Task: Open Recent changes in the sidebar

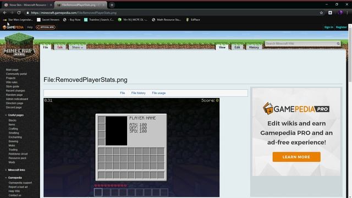Action: (x=15, y=91)
